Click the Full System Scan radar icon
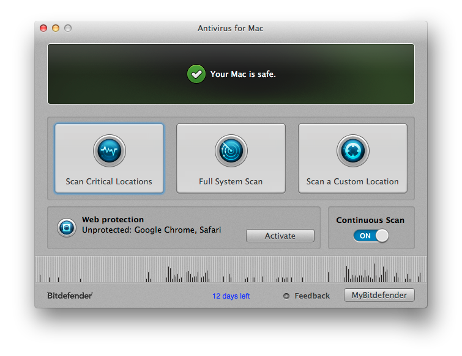The width and height of the screenshot is (462, 356). 231,150
